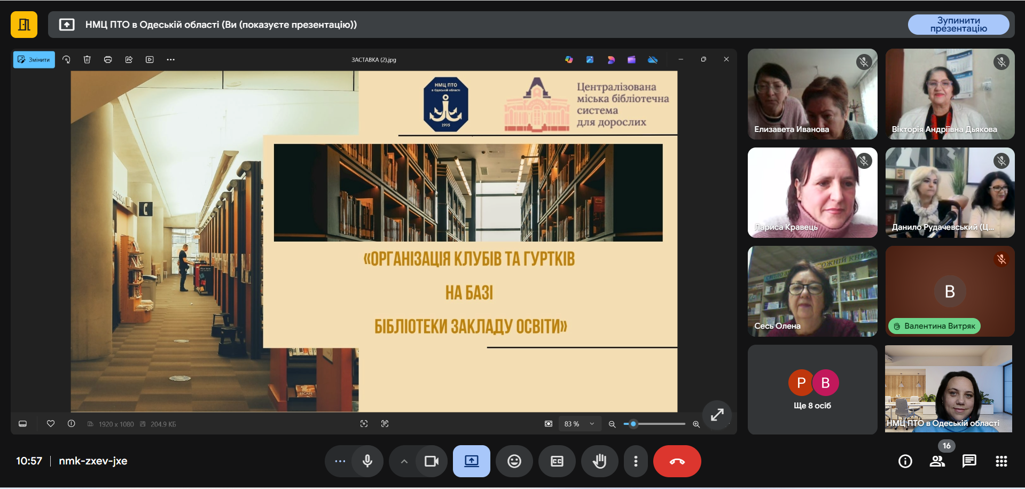1025x489 pixels.
Task: Print the image from the photo viewer
Action: (108, 60)
